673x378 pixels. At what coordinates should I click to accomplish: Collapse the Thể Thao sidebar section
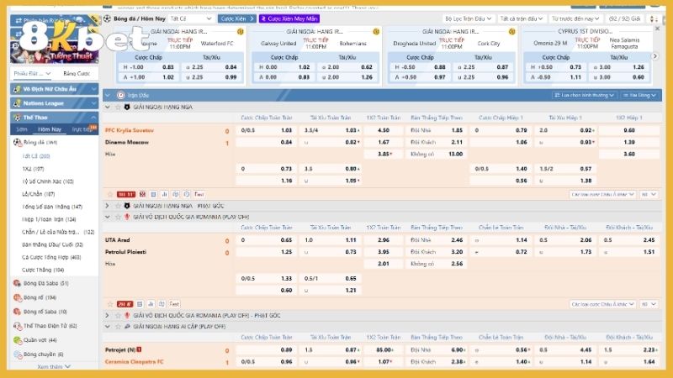[x=55, y=118]
